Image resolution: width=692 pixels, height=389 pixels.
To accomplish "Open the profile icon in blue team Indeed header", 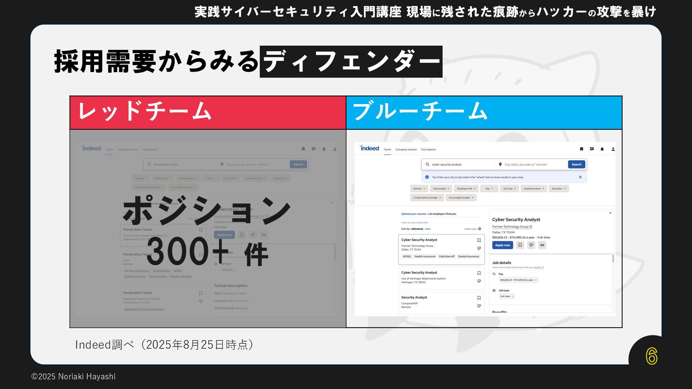I will click(x=613, y=149).
